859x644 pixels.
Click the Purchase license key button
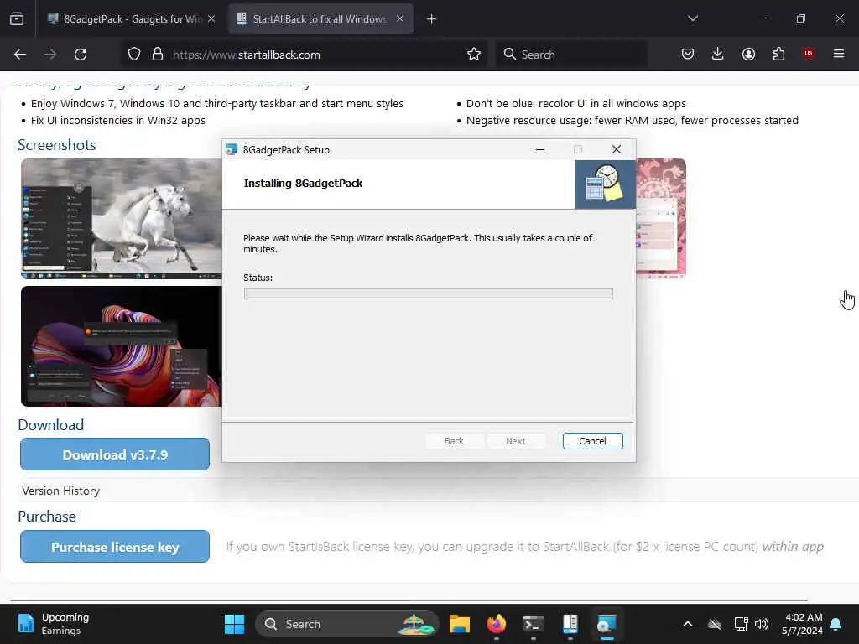(x=115, y=547)
